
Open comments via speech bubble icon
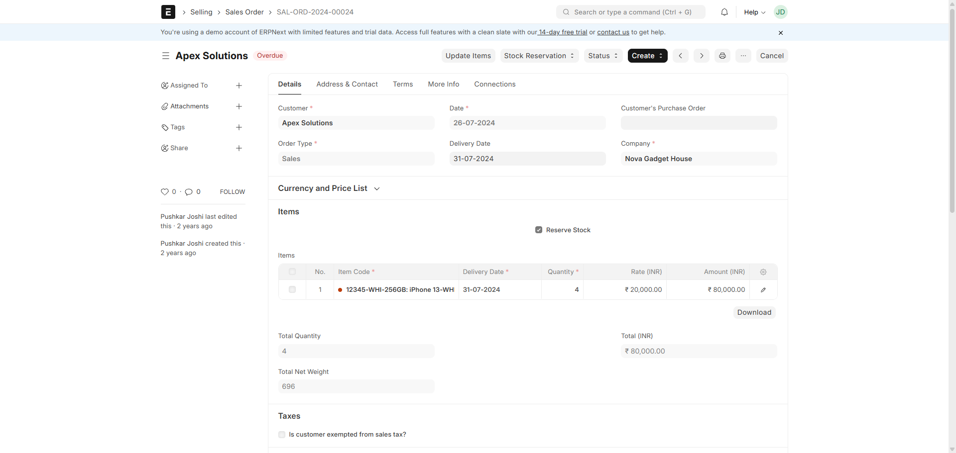point(189,192)
